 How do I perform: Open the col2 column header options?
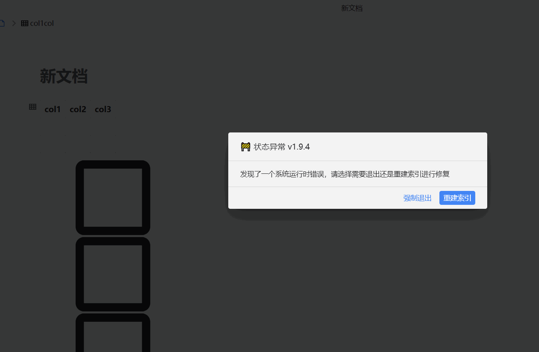(x=78, y=109)
